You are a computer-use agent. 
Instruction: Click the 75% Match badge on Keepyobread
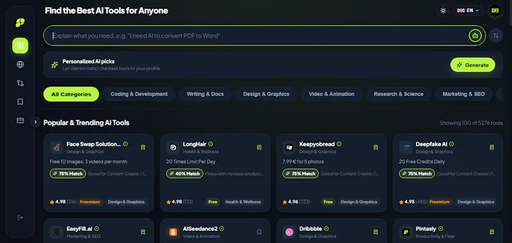point(301,173)
